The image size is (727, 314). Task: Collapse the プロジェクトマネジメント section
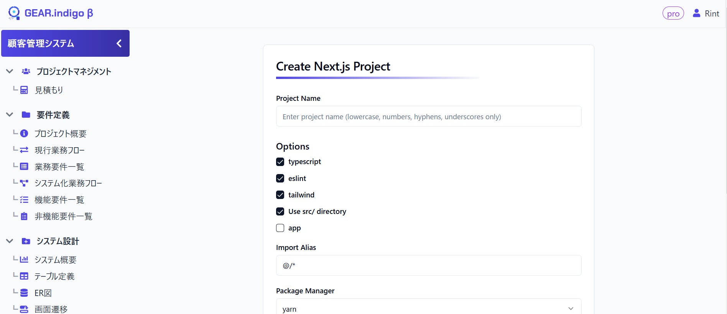click(10, 71)
